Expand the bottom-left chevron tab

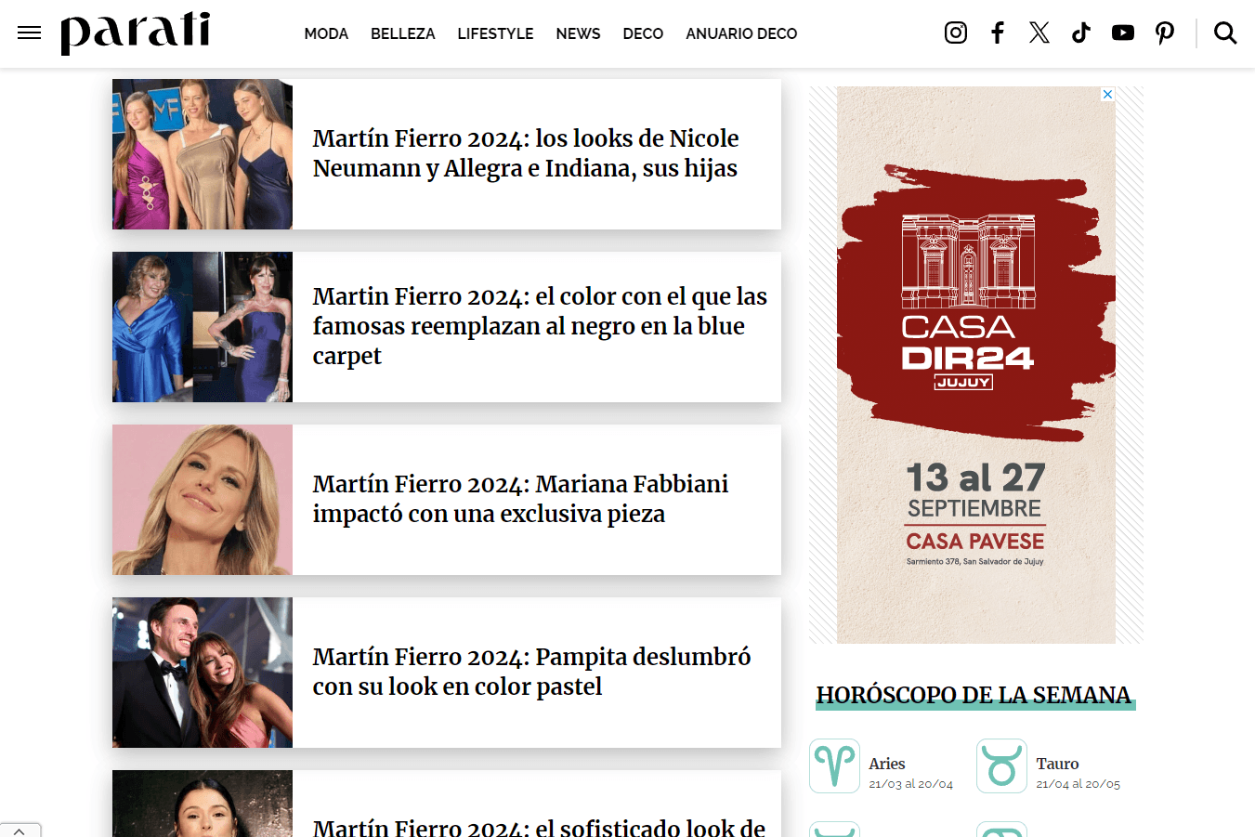(20, 830)
